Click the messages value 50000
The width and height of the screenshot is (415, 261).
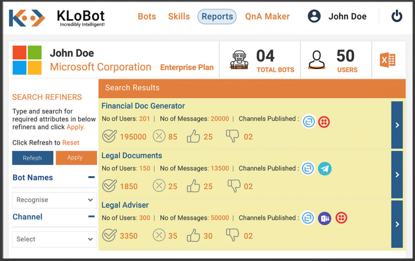tap(220, 218)
